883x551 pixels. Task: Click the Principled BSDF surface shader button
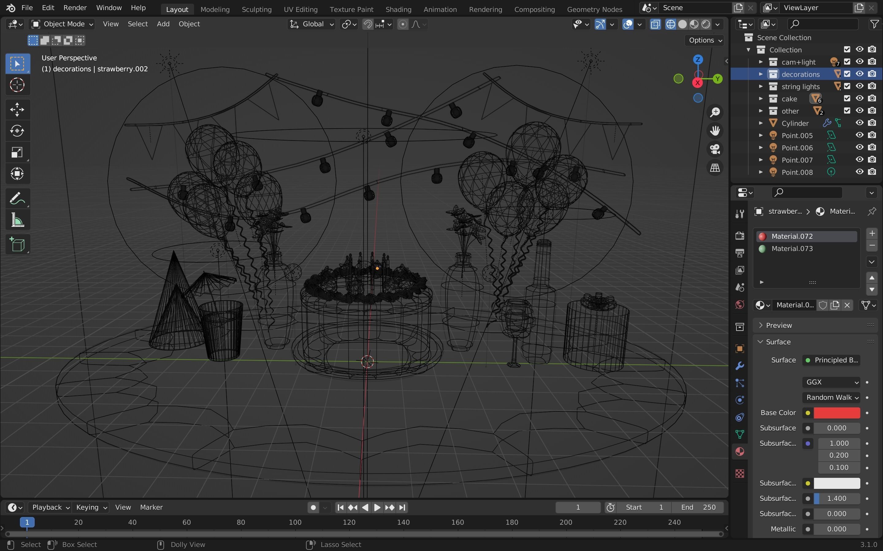(x=831, y=360)
